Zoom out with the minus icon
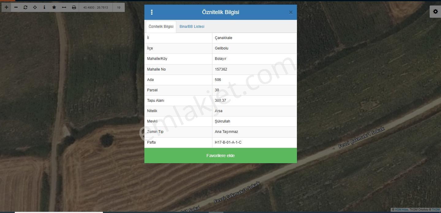Image resolution: width=441 pixels, height=213 pixels. point(16,7)
